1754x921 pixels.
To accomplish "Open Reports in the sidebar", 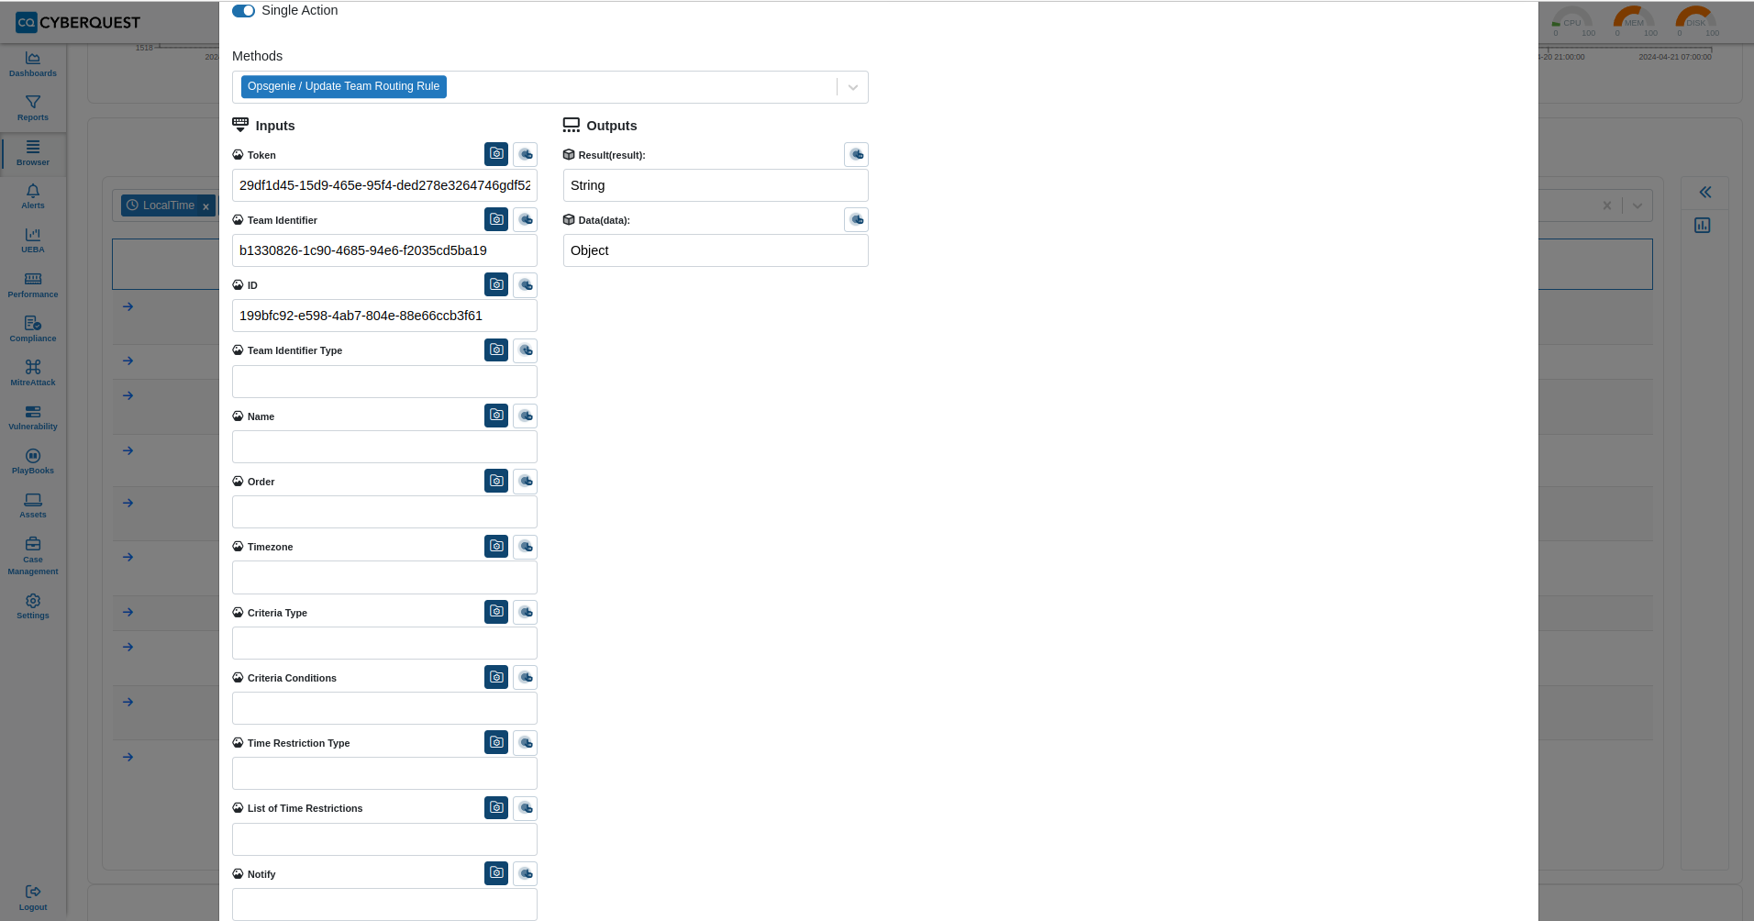I will 33,108.
